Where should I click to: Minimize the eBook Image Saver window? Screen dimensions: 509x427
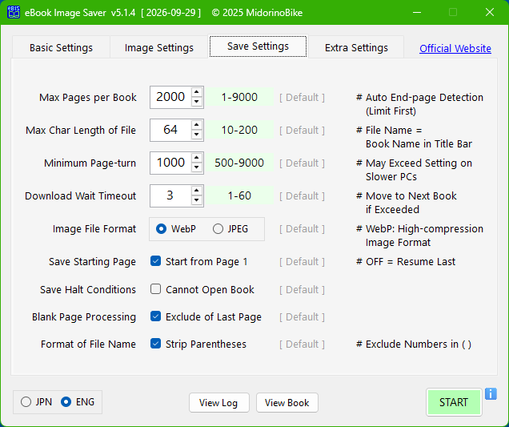pyautogui.click(x=417, y=12)
